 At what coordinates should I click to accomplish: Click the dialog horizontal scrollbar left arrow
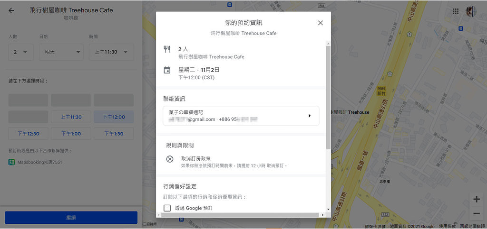pyautogui.click(x=158, y=215)
